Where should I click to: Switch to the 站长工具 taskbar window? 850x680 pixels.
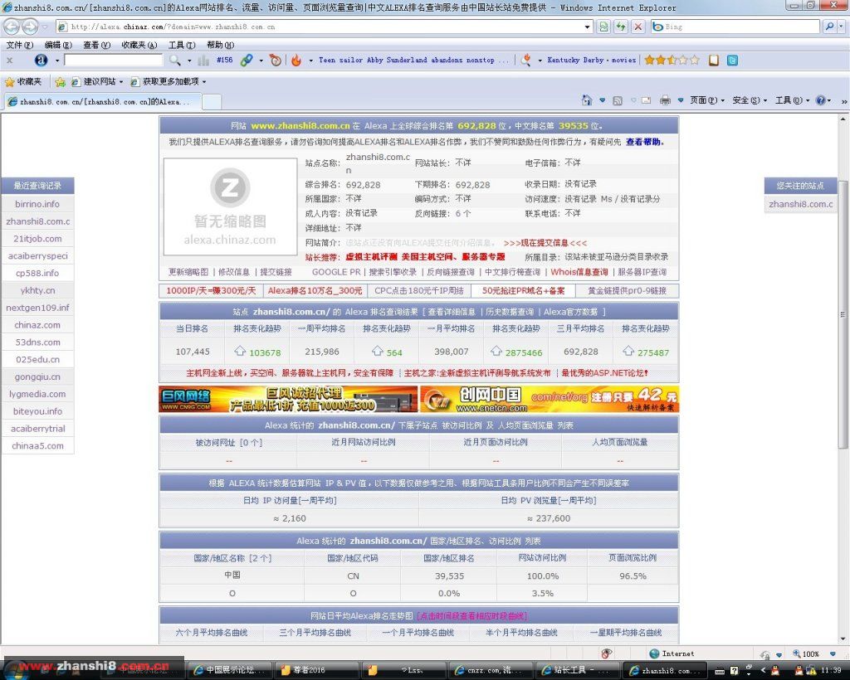[x=578, y=670]
